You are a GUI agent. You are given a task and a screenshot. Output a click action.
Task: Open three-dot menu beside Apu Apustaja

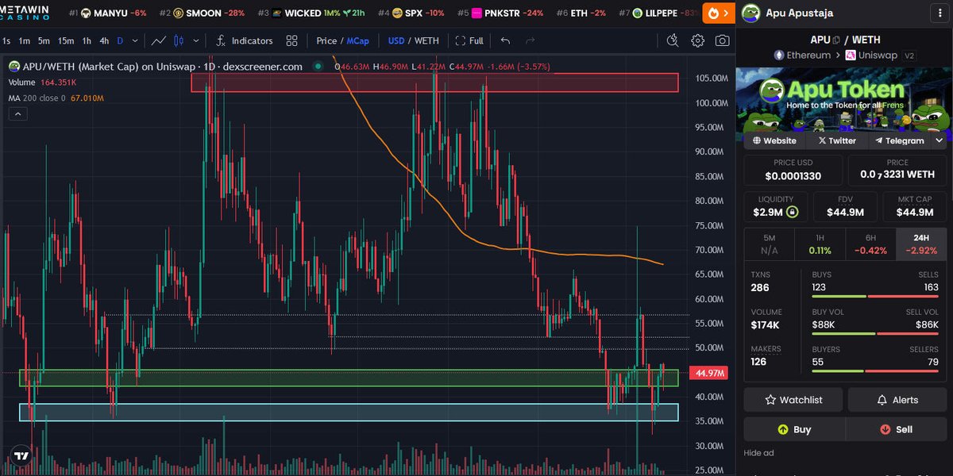point(940,13)
